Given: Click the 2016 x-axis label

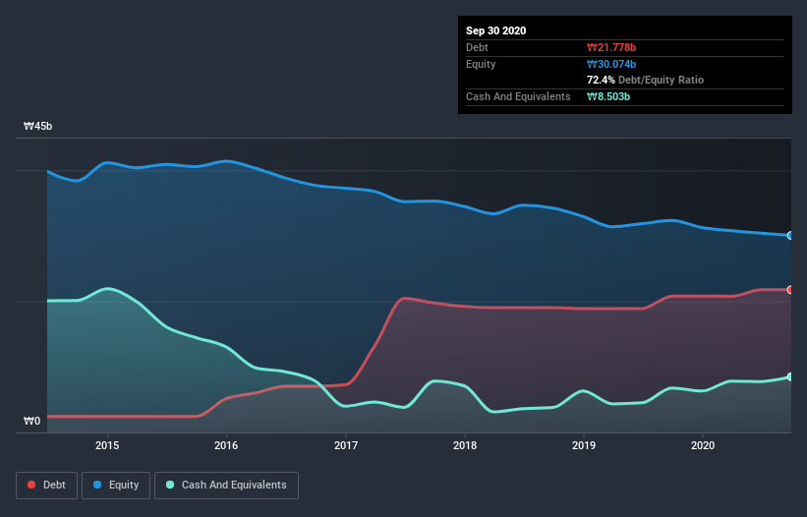Looking at the screenshot, I should (x=226, y=445).
